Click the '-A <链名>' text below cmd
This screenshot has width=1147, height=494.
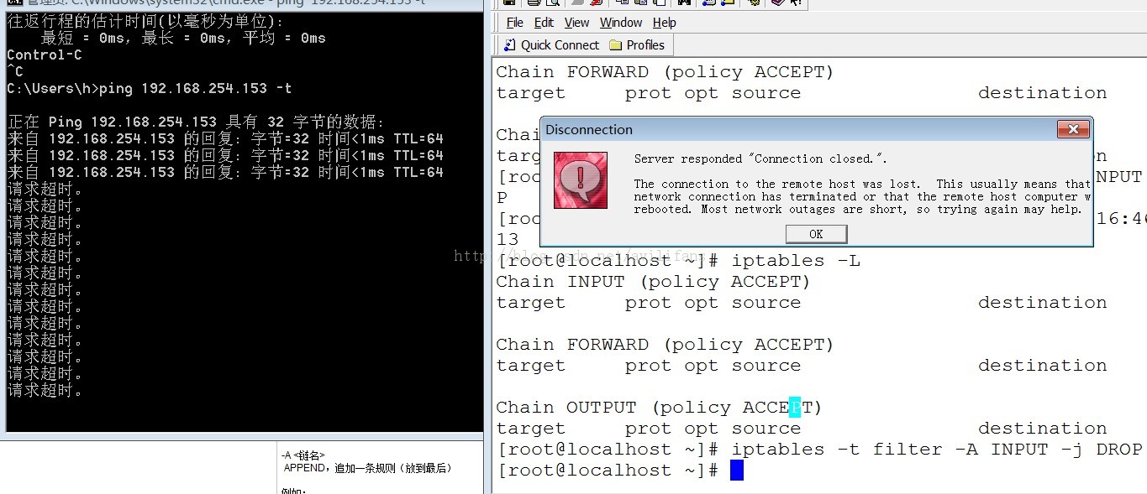(x=303, y=455)
